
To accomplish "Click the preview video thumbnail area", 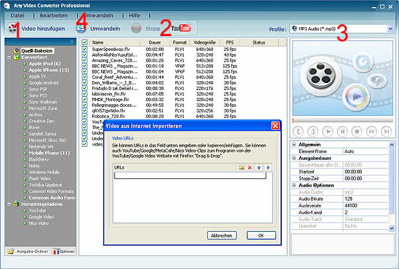I will click(342, 78).
